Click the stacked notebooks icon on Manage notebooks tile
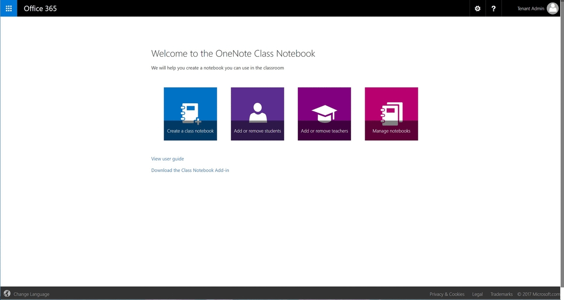This screenshot has height=300, width=564. pos(391,115)
